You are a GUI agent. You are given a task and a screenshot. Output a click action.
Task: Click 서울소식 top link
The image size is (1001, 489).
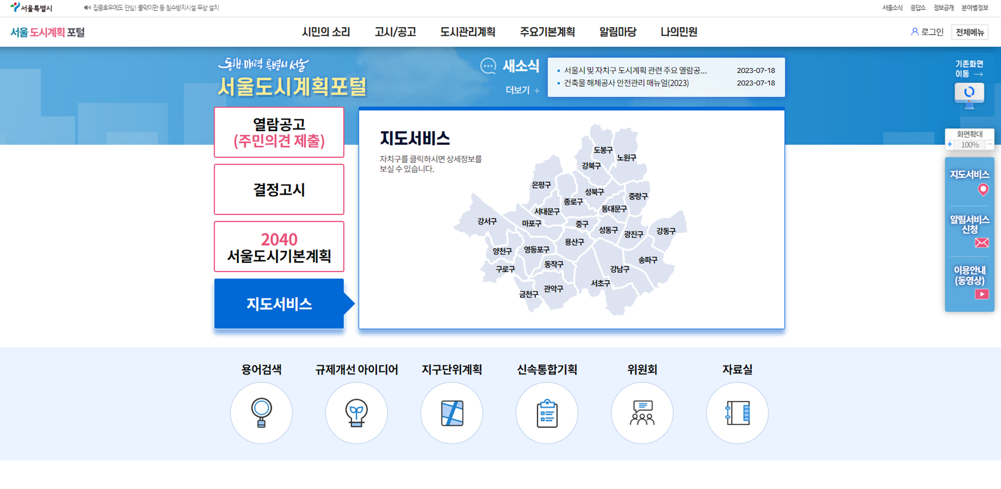(892, 8)
